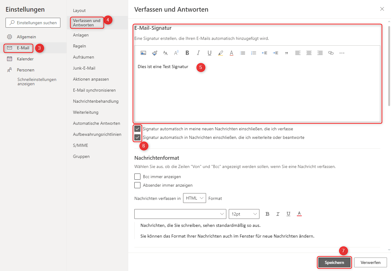Create a bulleted list in signature
The height and width of the screenshot is (271, 391).
243,53
